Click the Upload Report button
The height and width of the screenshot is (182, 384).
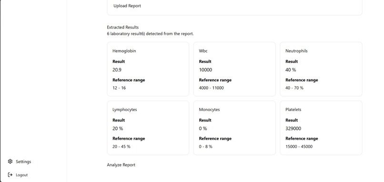[127, 6]
